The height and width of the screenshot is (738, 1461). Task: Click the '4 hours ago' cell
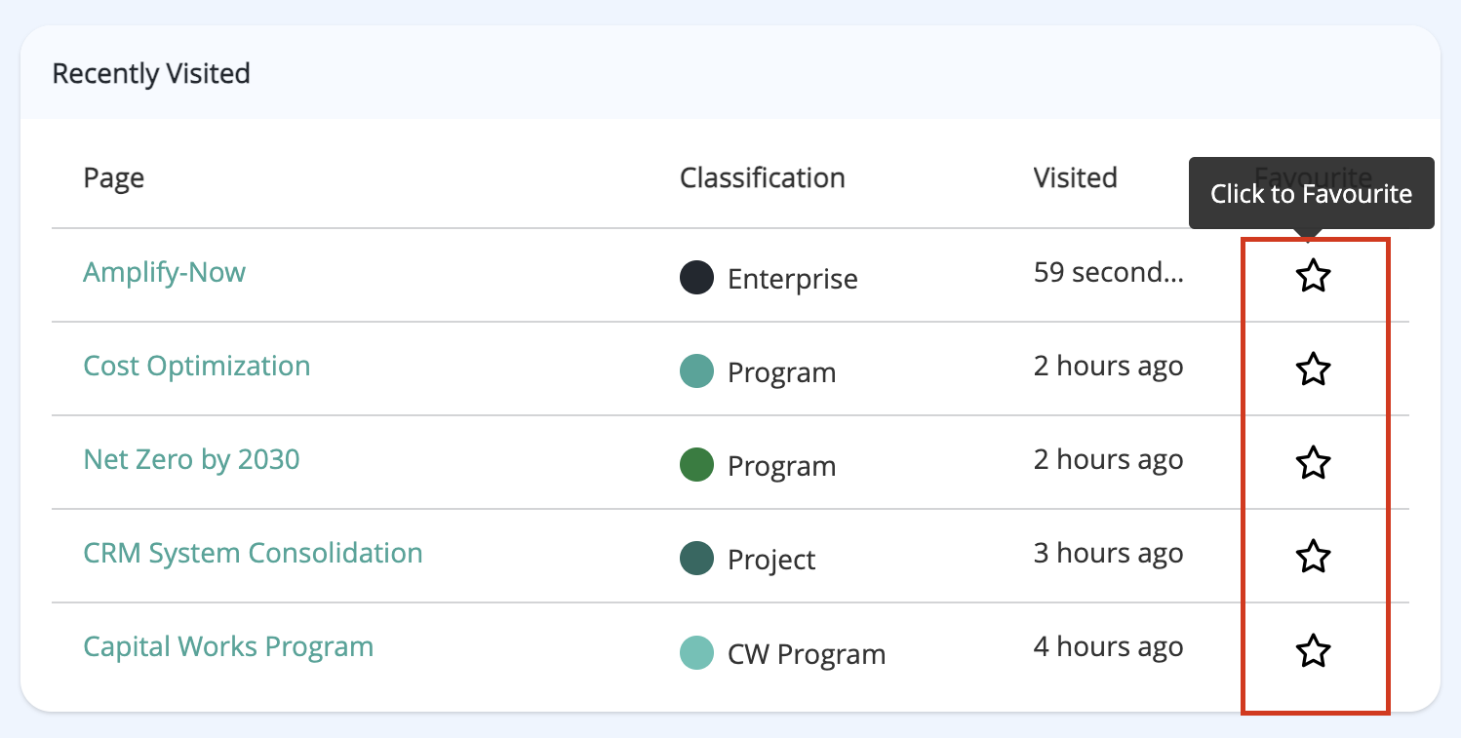point(1109,646)
